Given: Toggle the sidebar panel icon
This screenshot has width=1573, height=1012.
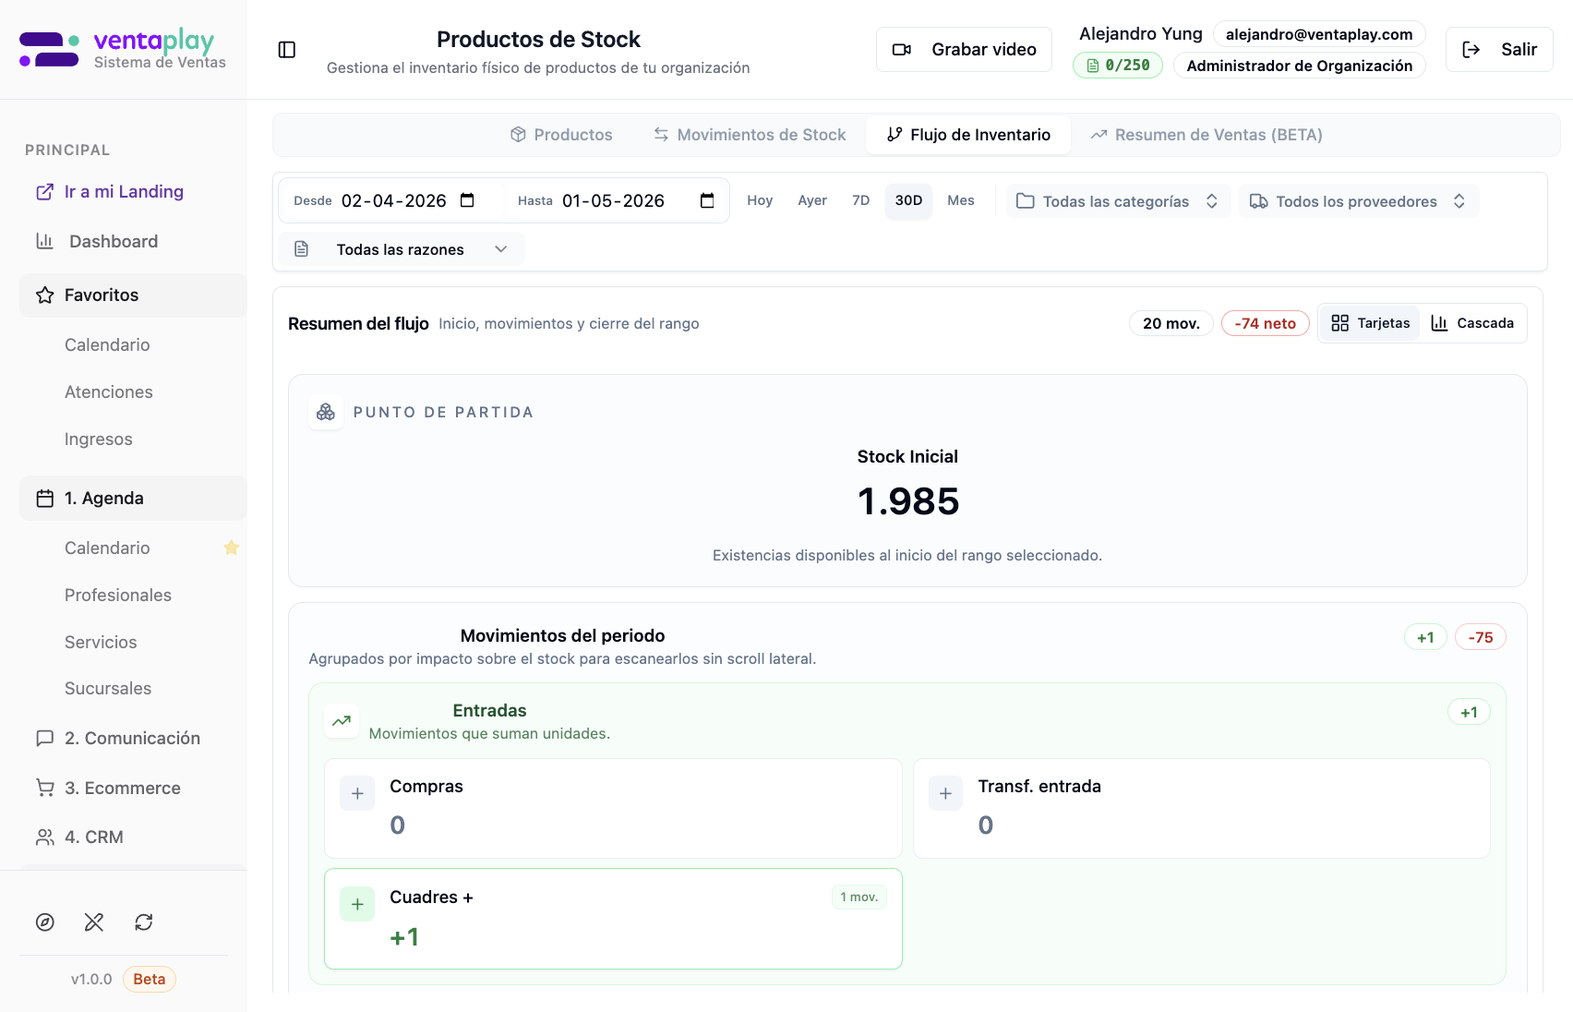Looking at the screenshot, I should click(x=287, y=50).
